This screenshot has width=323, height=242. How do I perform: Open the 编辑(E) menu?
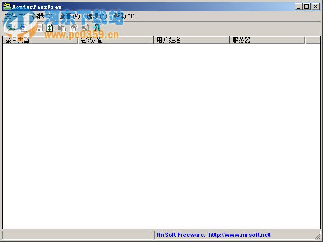click(x=42, y=16)
